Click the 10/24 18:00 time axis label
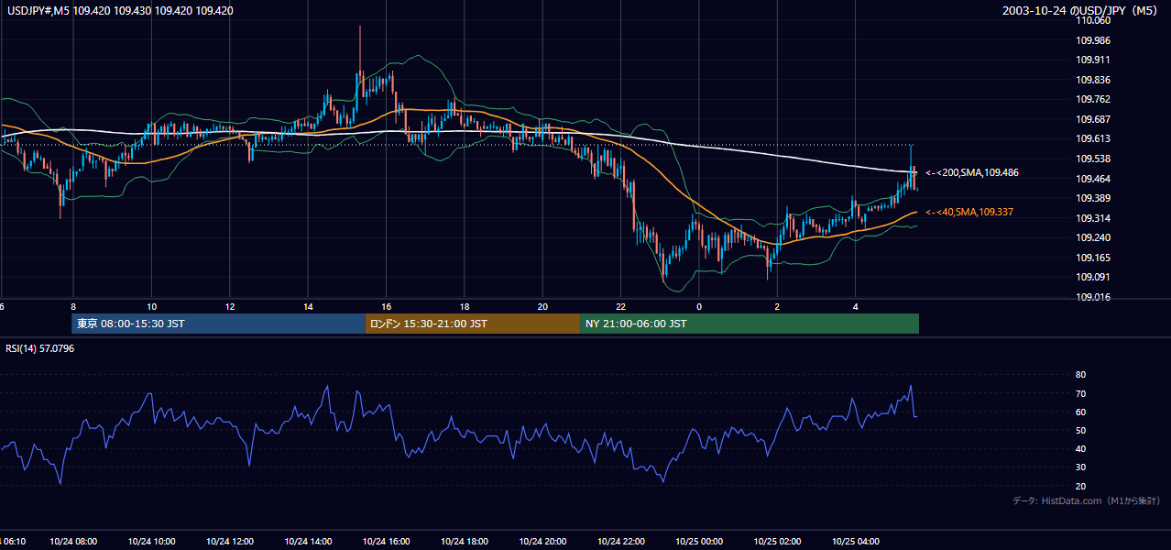1171x550 pixels. click(465, 542)
